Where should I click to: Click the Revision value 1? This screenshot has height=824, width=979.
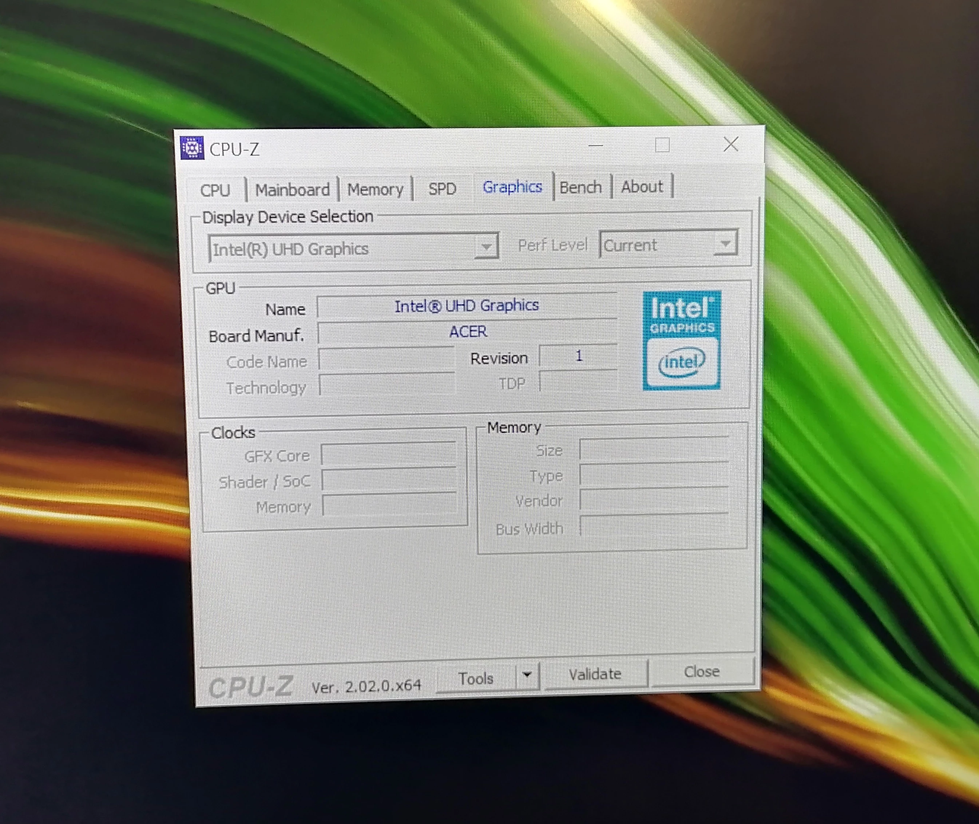coord(579,356)
